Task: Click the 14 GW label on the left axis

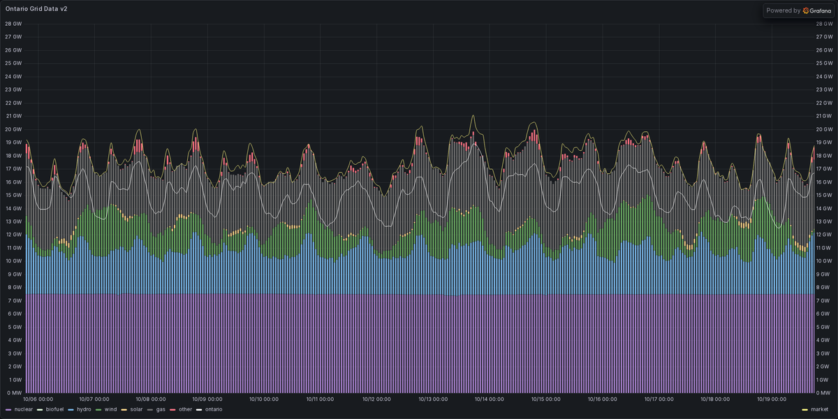Action: 13,208
